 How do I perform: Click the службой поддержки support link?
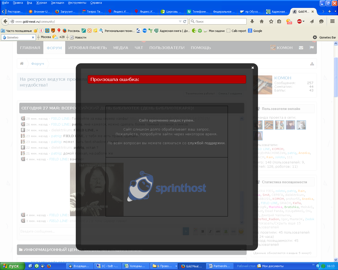tap(206, 143)
